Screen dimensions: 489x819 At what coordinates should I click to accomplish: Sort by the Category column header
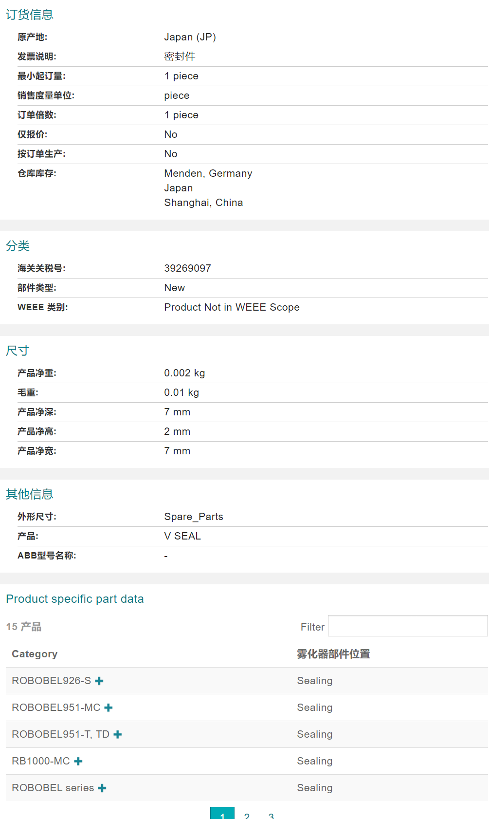coord(34,654)
